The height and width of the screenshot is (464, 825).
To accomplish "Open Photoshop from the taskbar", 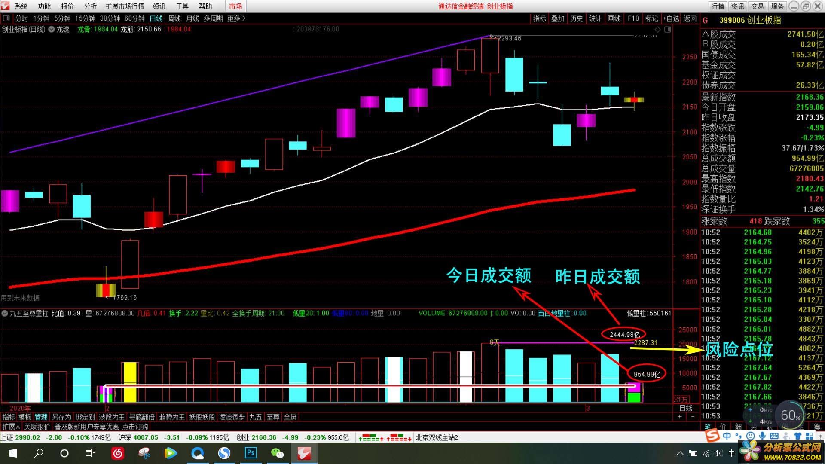I will tap(251, 453).
